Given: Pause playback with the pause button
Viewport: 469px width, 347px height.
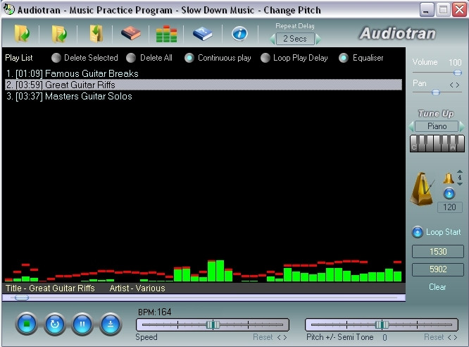Looking at the screenshot, I should point(82,324).
